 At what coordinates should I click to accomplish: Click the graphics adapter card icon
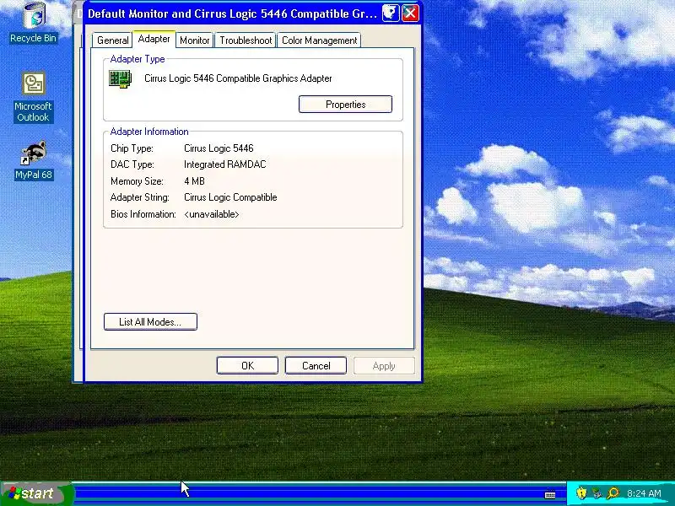pos(120,79)
